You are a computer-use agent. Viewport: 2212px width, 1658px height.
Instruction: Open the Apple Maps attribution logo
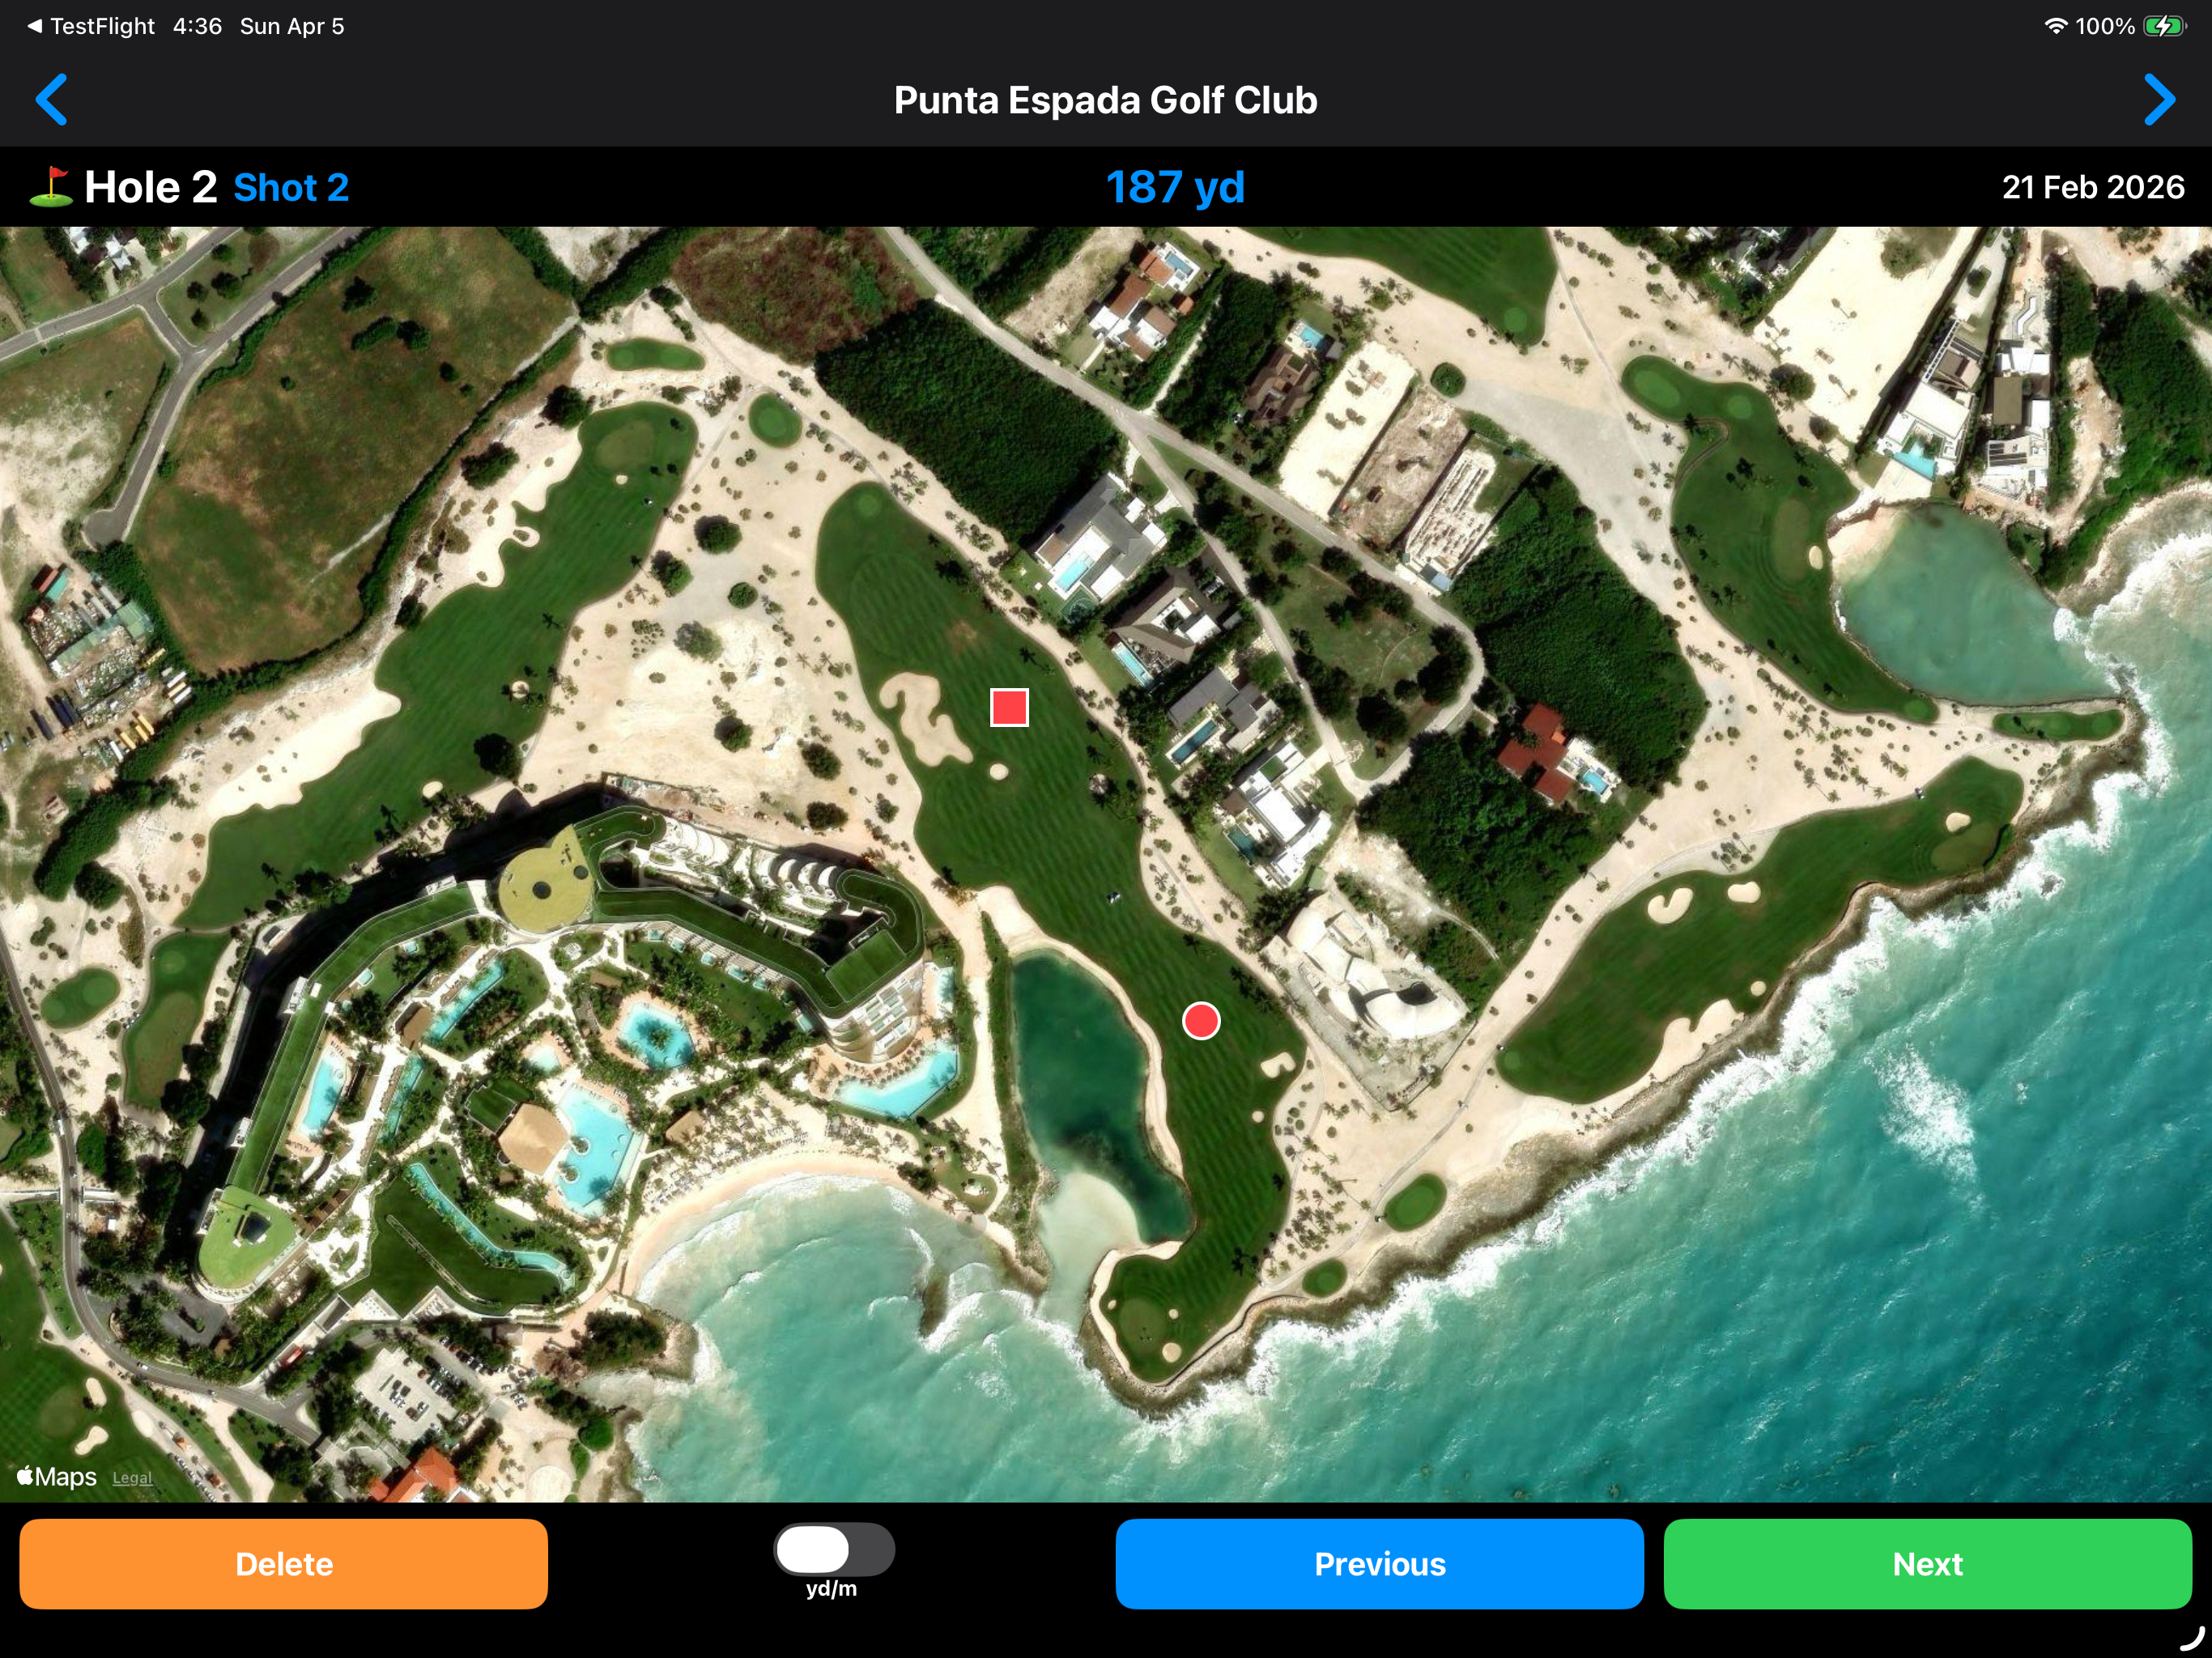57,1476
